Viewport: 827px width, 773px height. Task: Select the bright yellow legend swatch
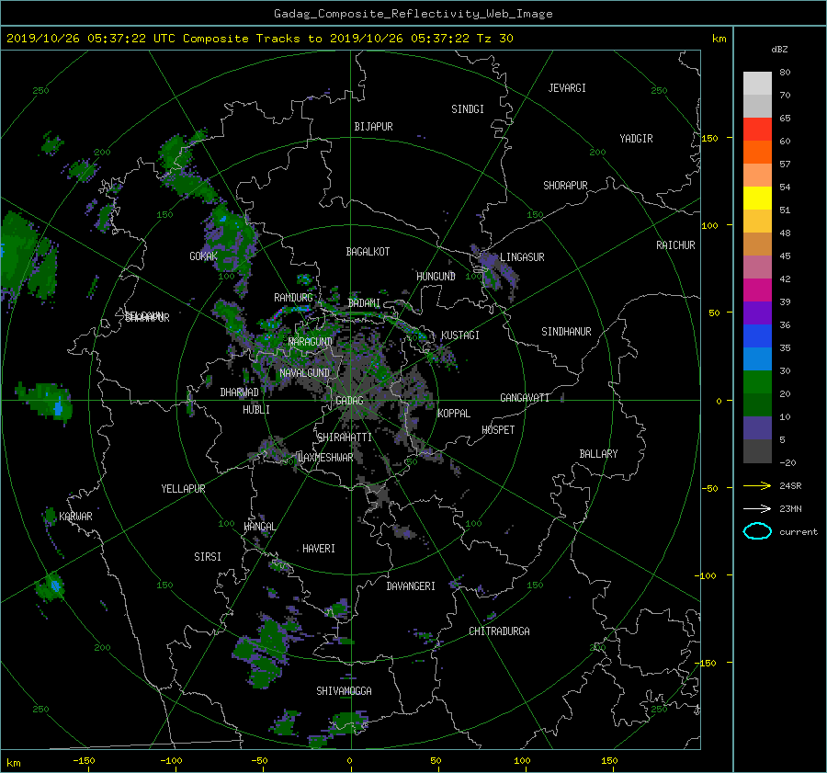click(x=757, y=198)
